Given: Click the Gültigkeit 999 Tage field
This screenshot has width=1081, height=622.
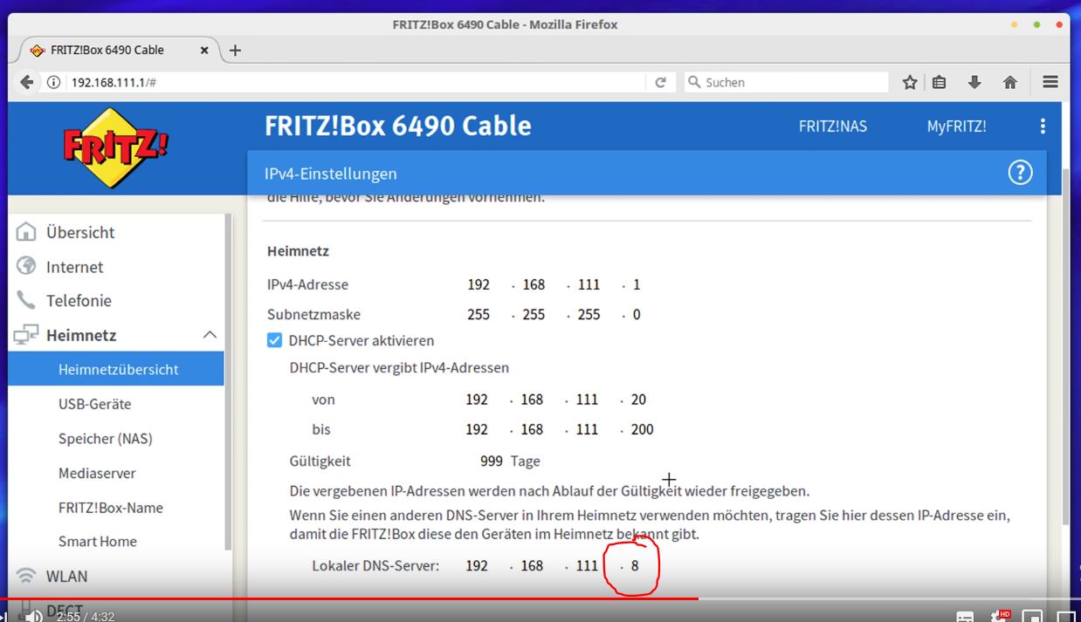Looking at the screenshot, I should tap(492, 461).
